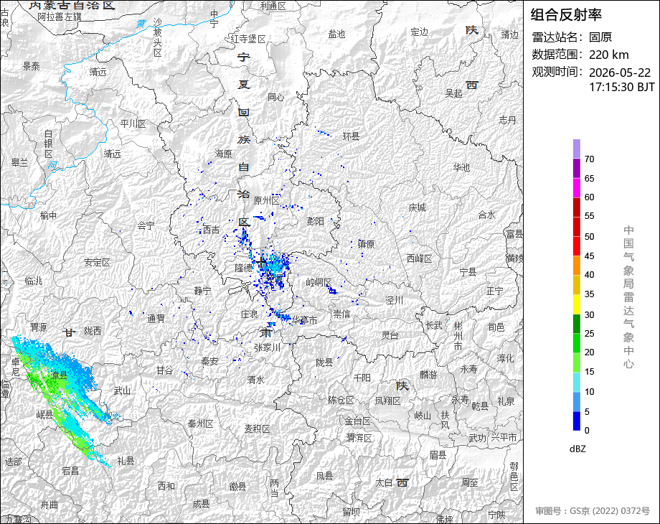Click the 西吉 map label
The image size is (660, 524).
click(x=212, y=230)
